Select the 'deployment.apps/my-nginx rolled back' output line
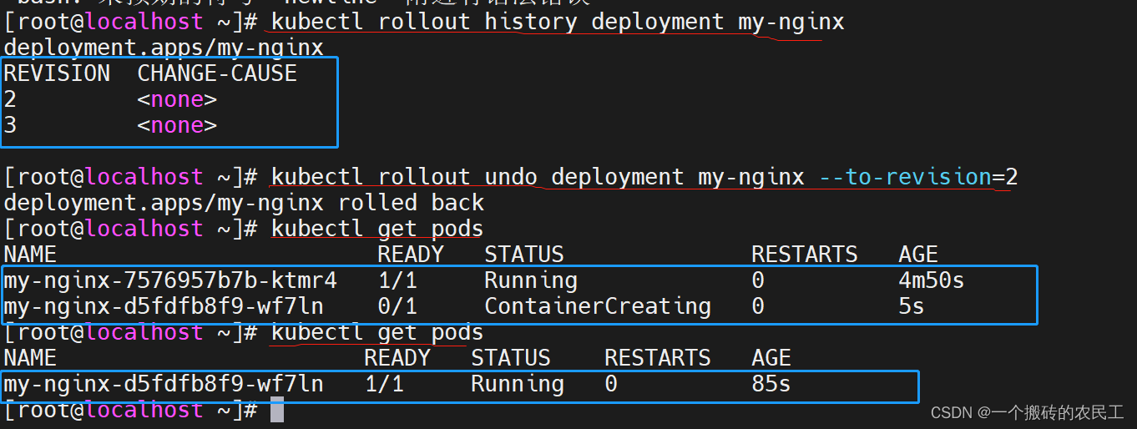 click(244, 203)
